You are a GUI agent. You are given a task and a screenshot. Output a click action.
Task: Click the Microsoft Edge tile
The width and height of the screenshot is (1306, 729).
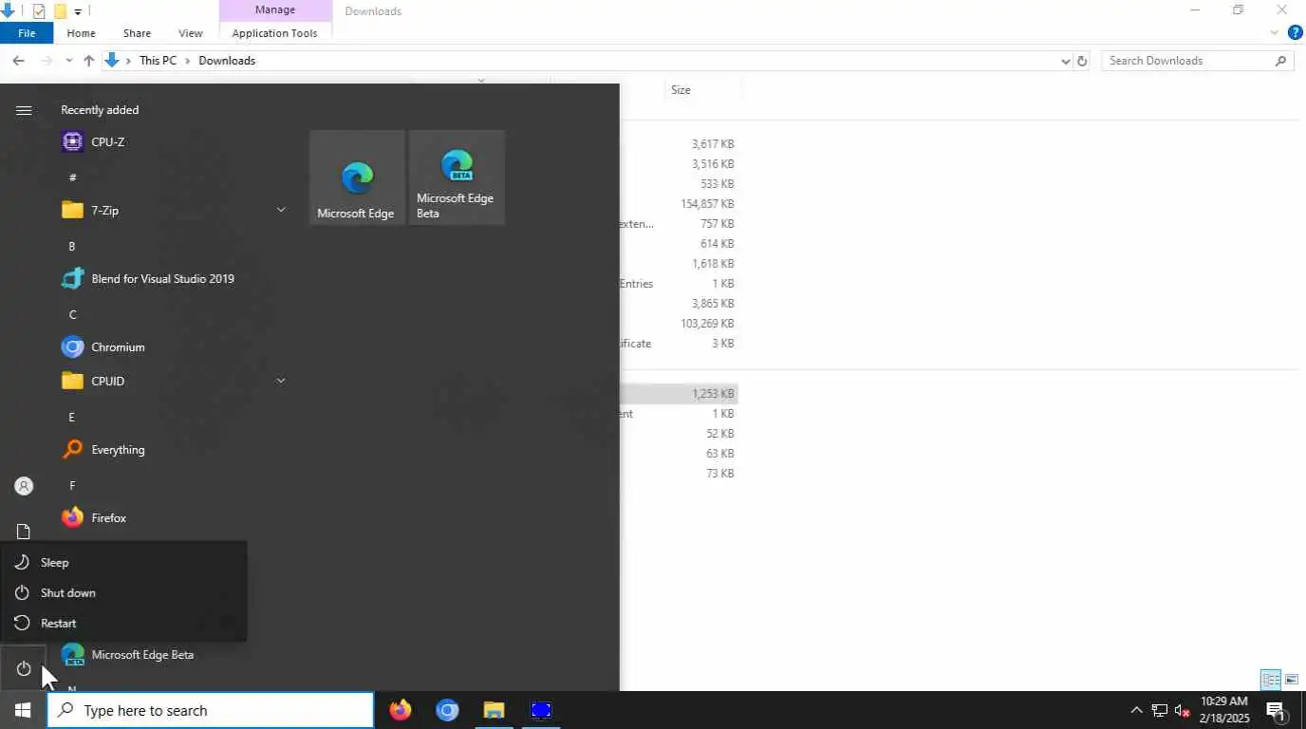pyautogui.click(x=357, y=178)
